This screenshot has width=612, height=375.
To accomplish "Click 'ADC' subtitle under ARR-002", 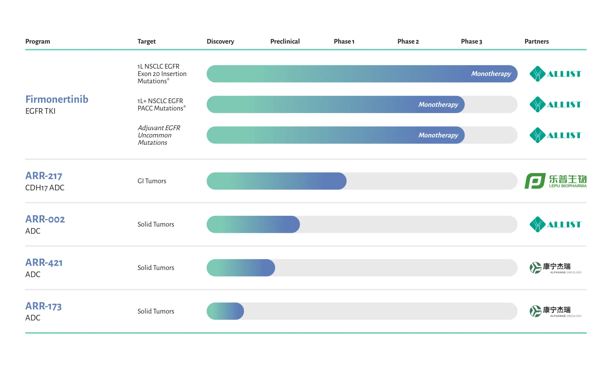I will click(33, 231).
